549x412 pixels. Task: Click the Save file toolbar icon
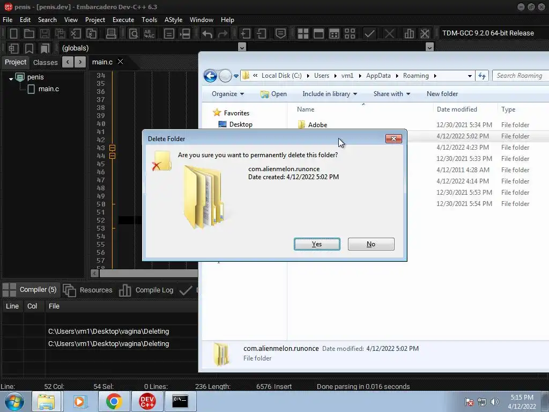pos(44,34)
